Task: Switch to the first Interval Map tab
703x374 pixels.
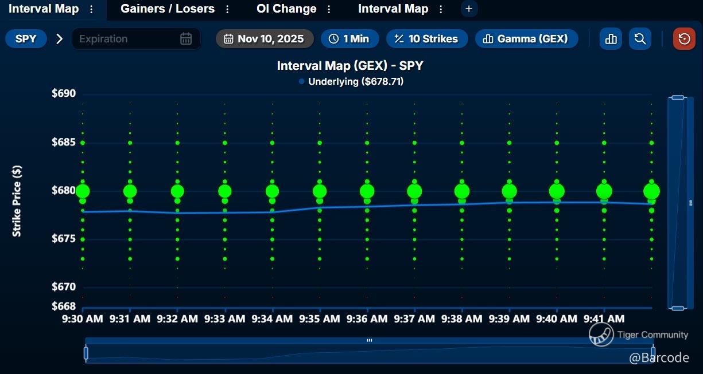Action: (44, 9)
